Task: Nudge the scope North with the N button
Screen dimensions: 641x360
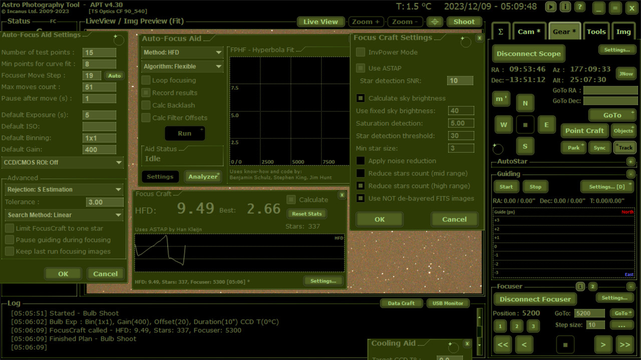Action: point(525,103)
